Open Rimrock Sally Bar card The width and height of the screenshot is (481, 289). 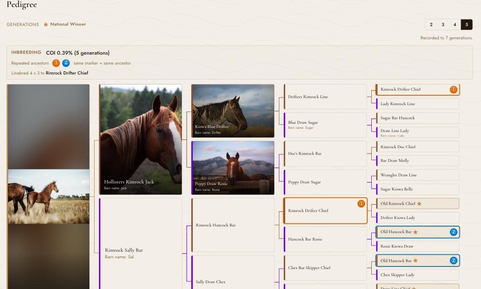(140, 243)
